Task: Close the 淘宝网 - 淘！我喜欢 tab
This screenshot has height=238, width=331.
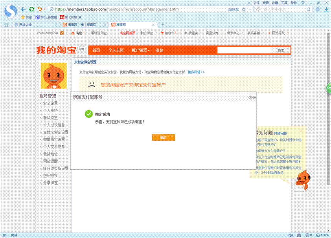Action: tap(105, 25)
